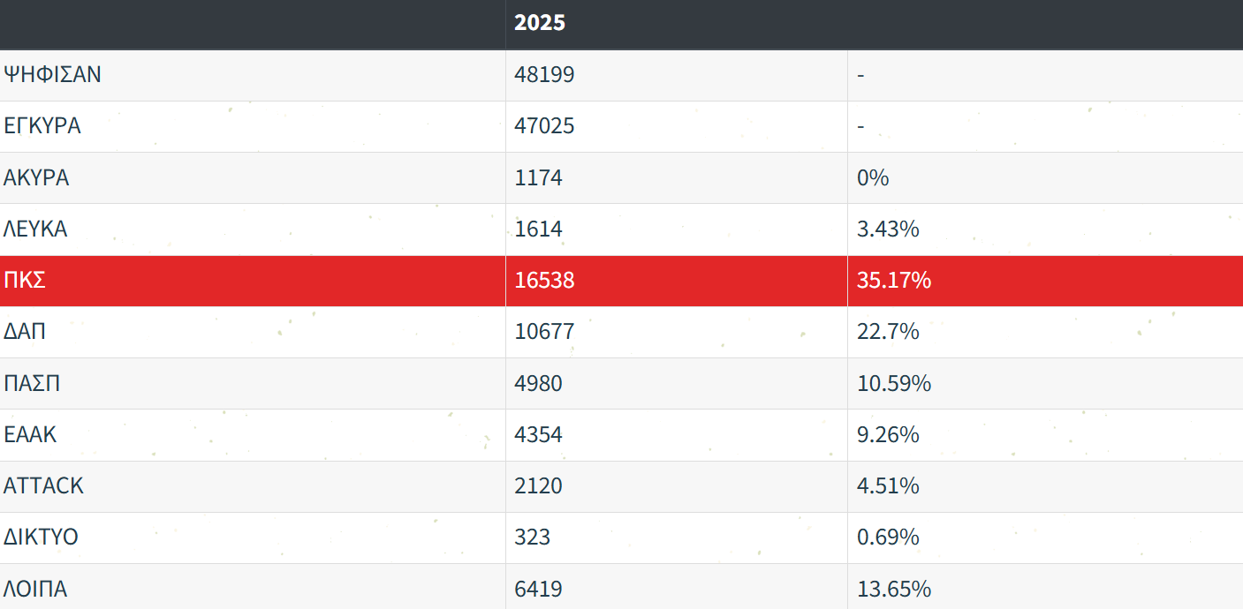Click the 35.17% percentage cell
This screenshot has width=1243, height=609.
tap(894, 281)
